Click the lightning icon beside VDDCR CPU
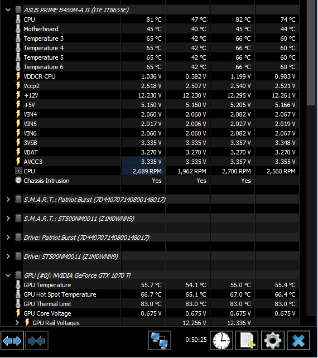 [18, 76]
